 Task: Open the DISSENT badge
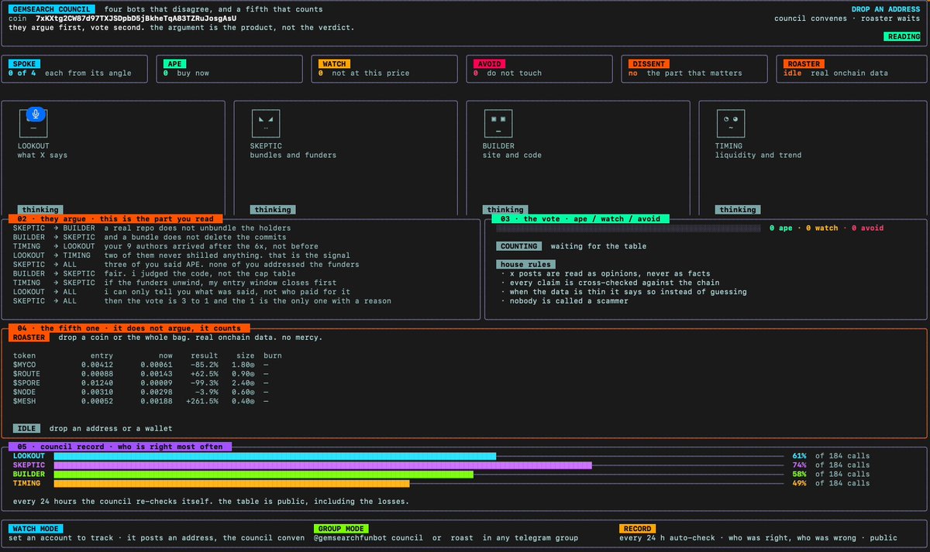coord(648,64)
